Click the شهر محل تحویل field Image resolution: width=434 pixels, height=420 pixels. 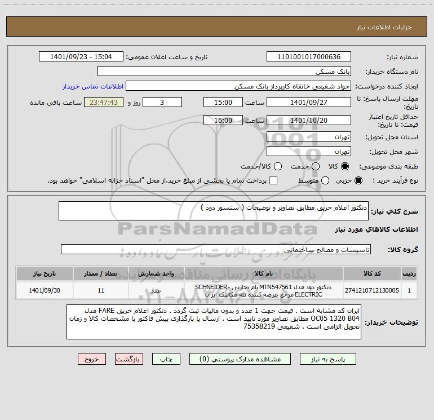click(309, 152)
